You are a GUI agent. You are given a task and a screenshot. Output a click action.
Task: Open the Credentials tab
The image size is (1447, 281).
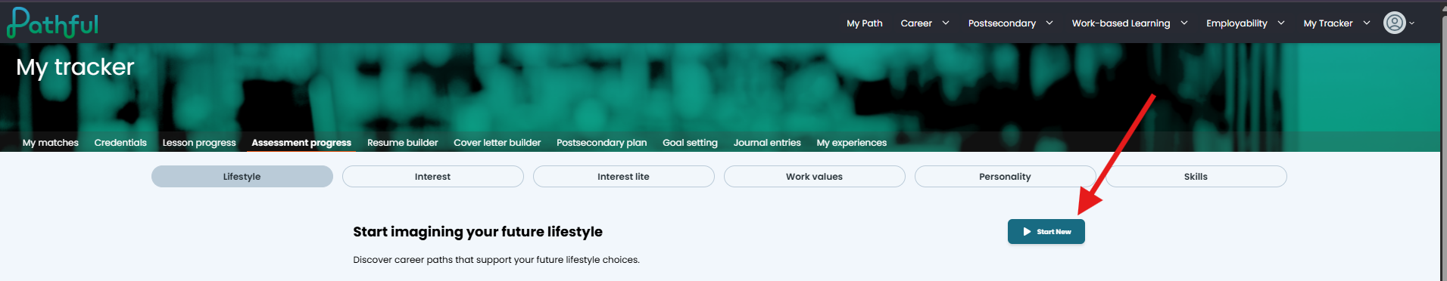tap(120, 142)
